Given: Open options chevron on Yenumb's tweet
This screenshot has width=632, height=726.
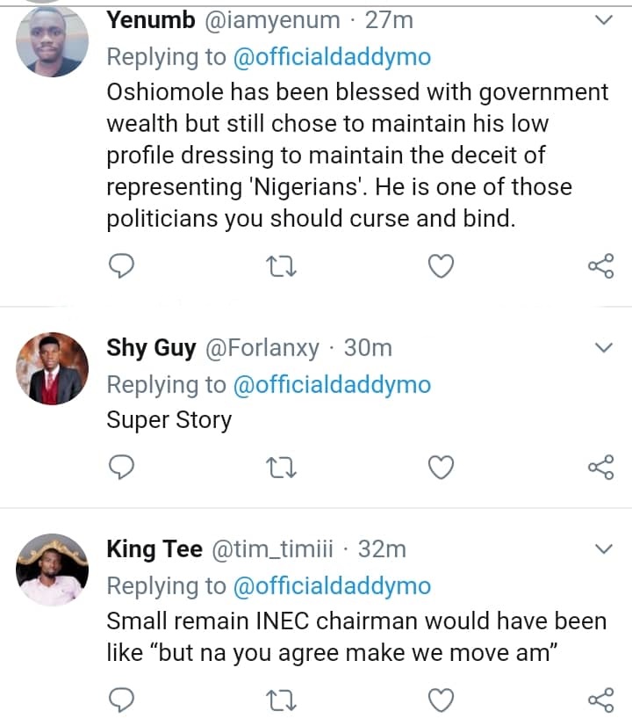Looking at the screenshot, I should 603,20.
